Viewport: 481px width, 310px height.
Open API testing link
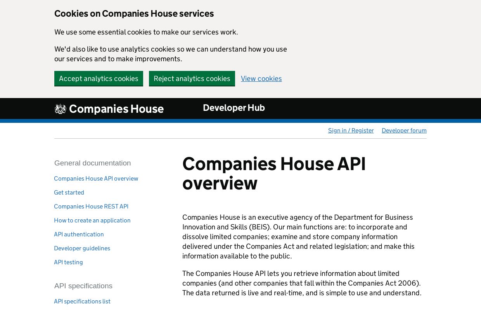tap(68, 262)
